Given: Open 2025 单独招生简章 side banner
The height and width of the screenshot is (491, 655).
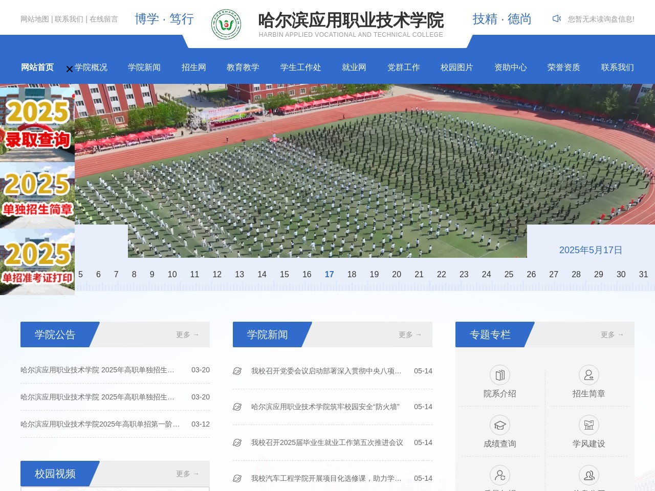Looking at the screenshot, I should tap(37, 195).
